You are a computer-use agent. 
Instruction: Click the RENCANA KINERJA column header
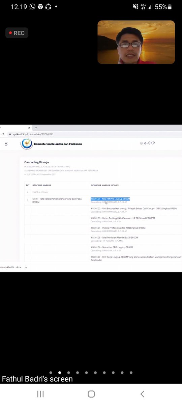click(x=42, y=185)
